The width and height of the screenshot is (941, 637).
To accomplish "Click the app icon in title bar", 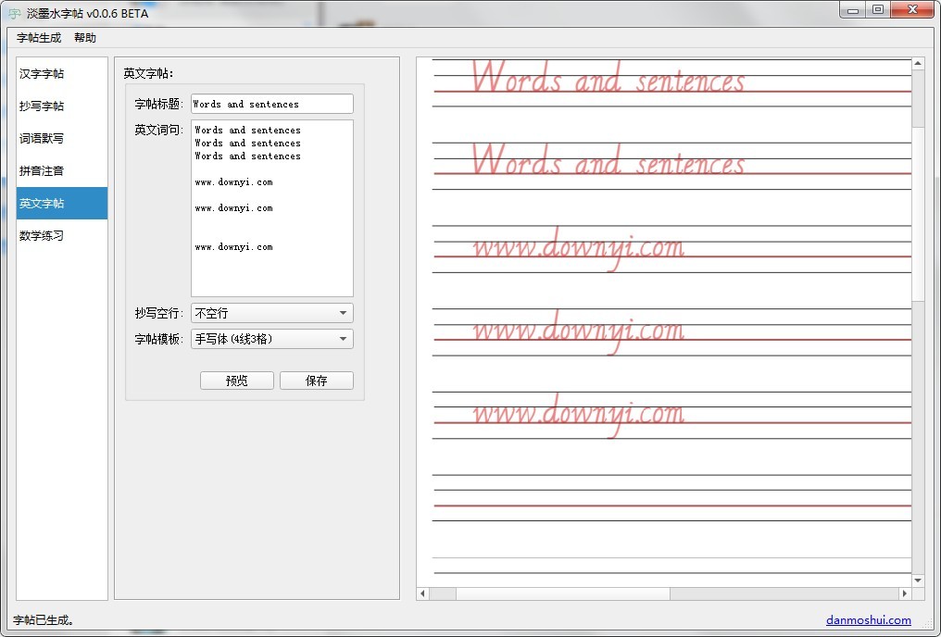I will (15, 13).
